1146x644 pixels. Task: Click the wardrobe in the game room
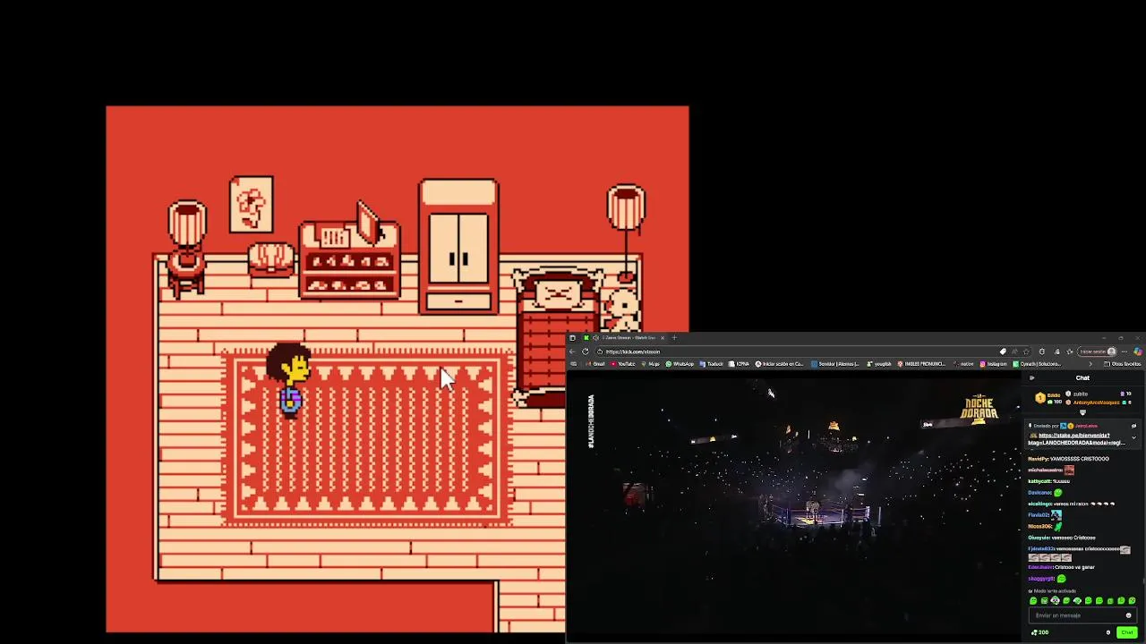pyautogui.click(x=458, y=248)
